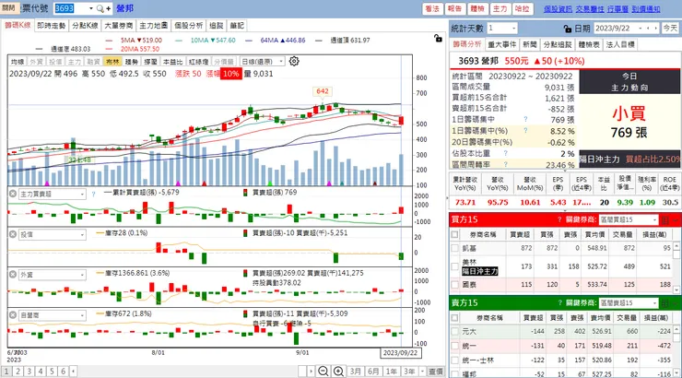
Task: Close the 主力買賣超 indicator panel
Action: (13, 194)
